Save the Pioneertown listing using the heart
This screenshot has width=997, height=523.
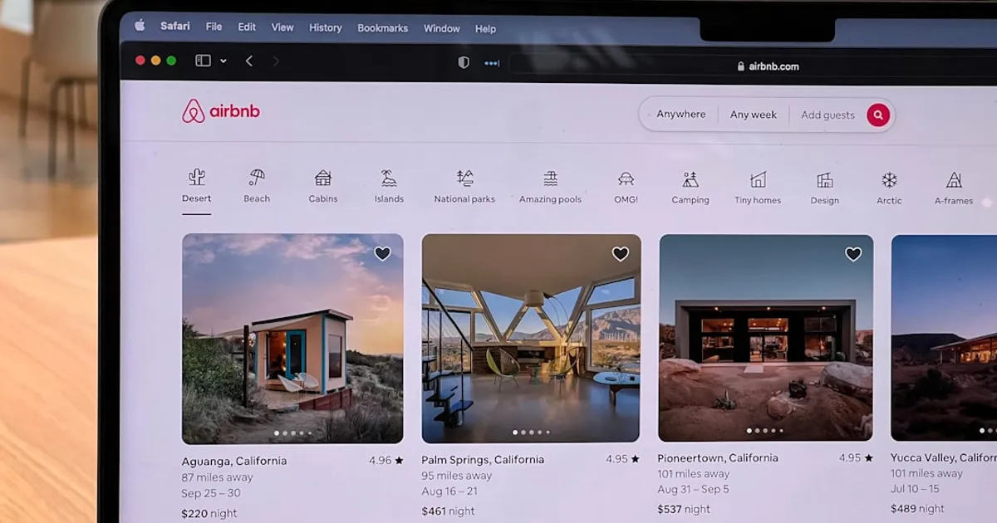pos(854,254)
